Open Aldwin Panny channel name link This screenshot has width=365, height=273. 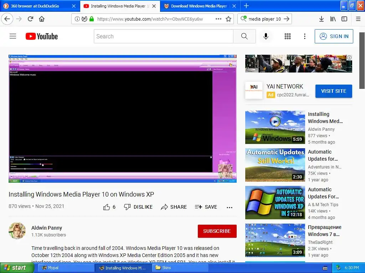[47, 228]
